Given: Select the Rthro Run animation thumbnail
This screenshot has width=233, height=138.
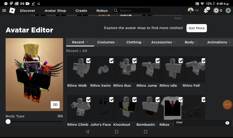Looking at the screenshot, I should point(125,69).
